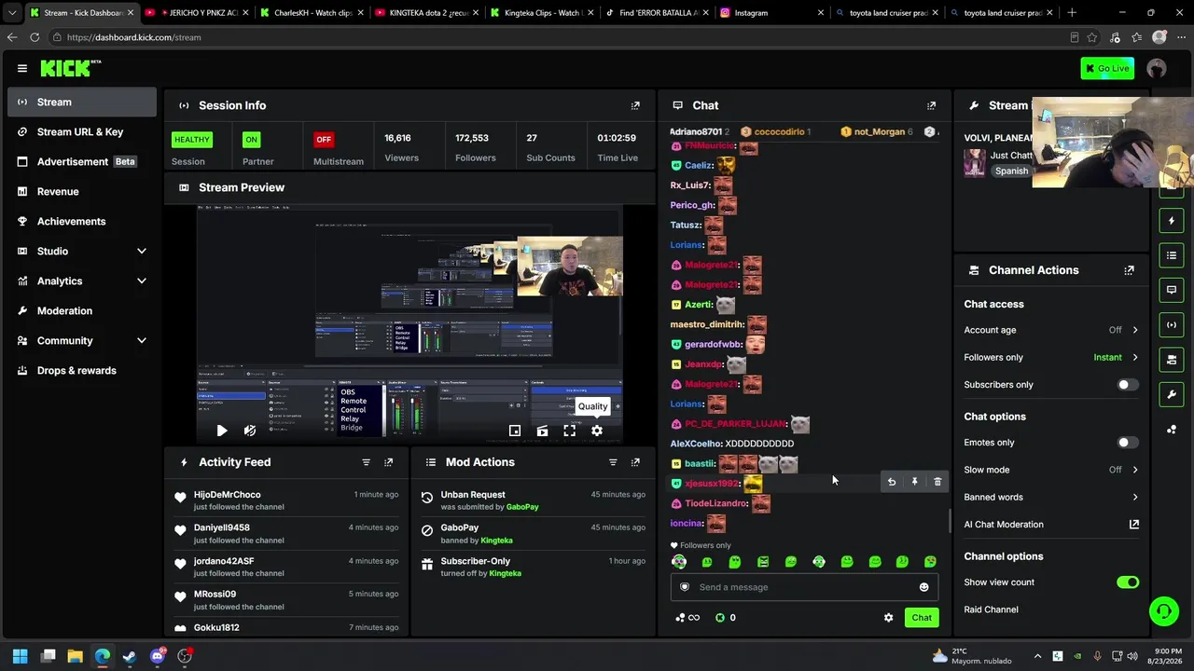Screen dimensions: 1194x671
Task: Switch stream preview to theater mode
Action: coord(542,431)
